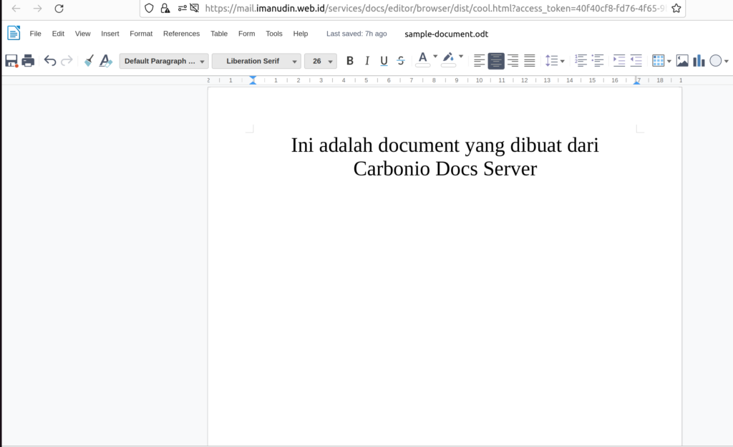Screen dimensions: 733x447
Task: Toggle underline formatting
Action: coord(384,60)
